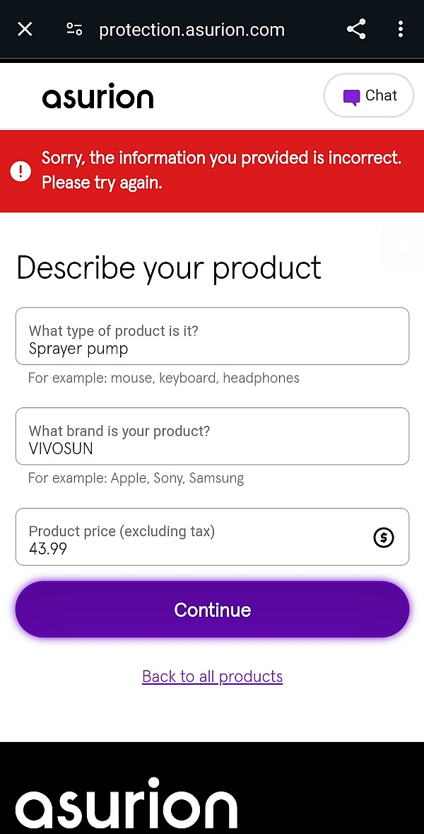Tap the red error banner message
The height and width of the screenshot is (834, 424).
pos(221,170)
